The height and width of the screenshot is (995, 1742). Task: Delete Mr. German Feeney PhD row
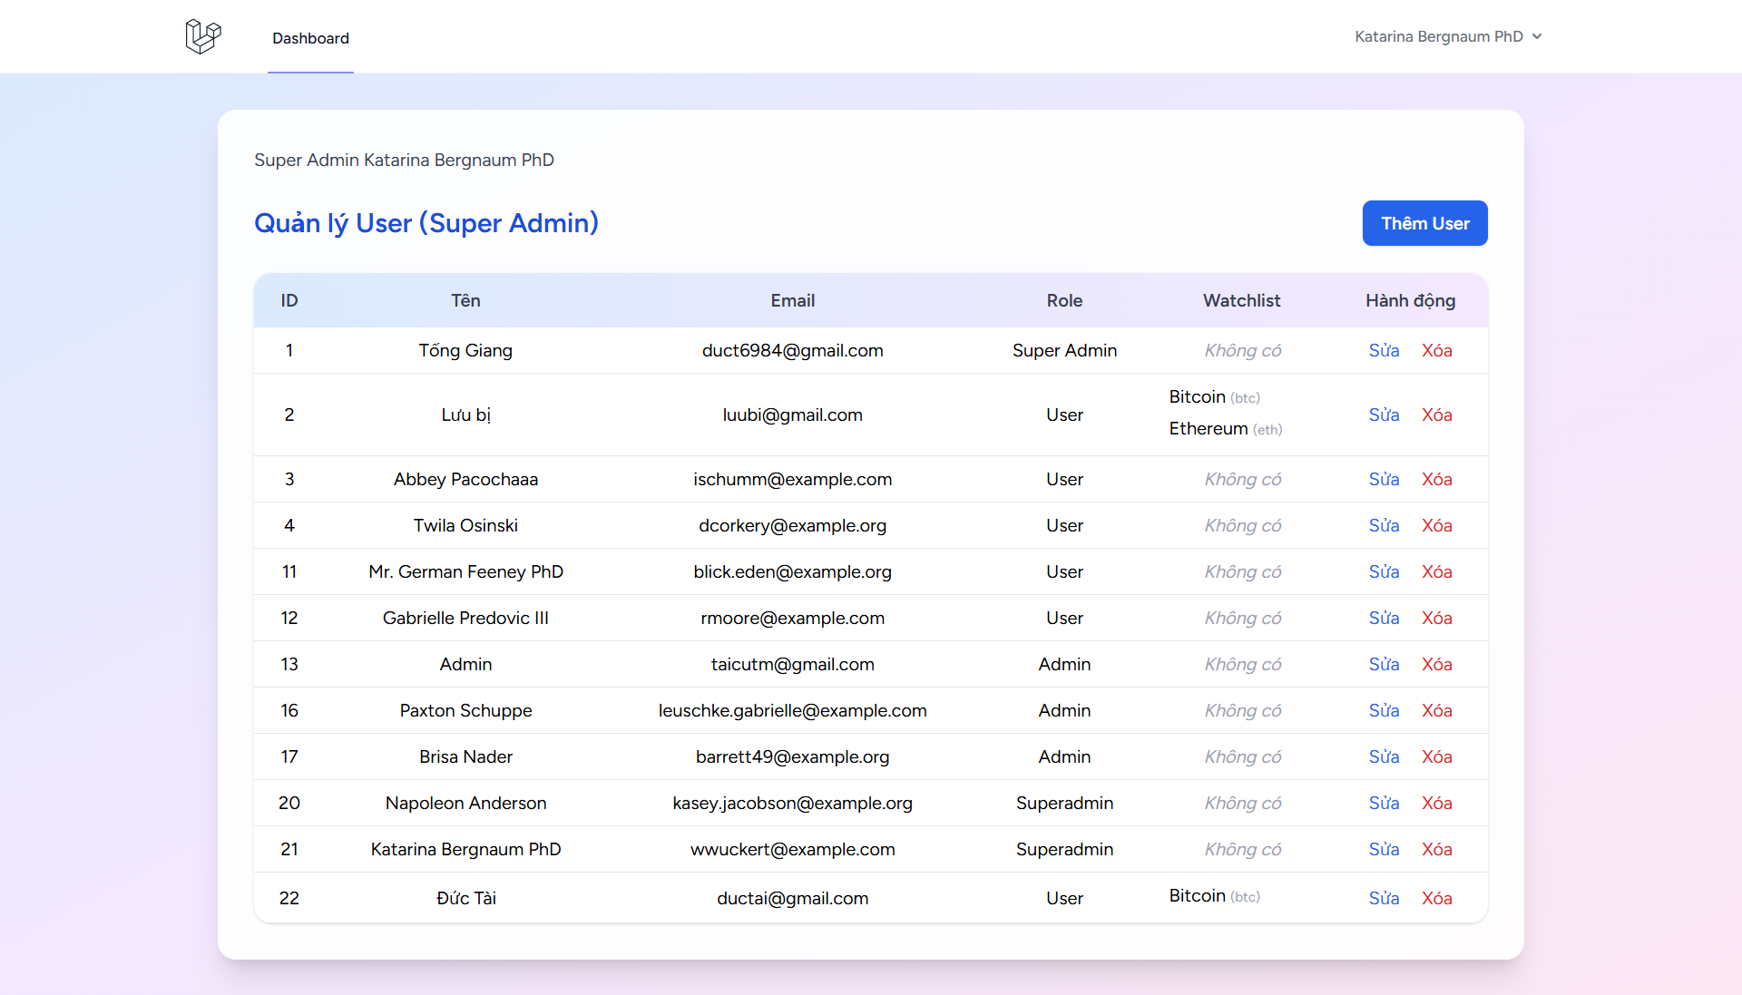tap(1436, 572)
